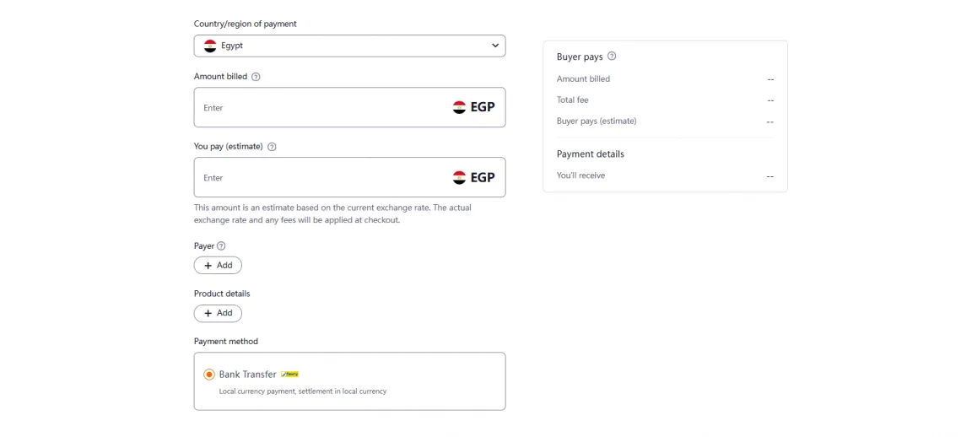This screenshot has width=972, height=437.
Task: Open the Payer help icon
Action: (221, 246)
